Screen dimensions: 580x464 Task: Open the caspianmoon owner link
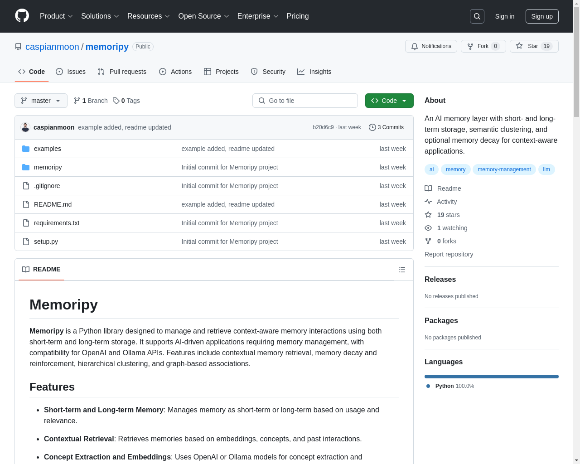pyautogui.click(x=52, y=47)
